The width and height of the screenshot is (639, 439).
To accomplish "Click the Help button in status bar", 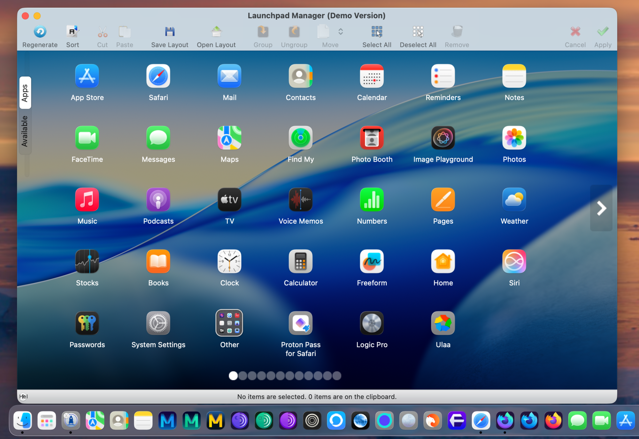I will pyautogui.click(x=23, y=397).
